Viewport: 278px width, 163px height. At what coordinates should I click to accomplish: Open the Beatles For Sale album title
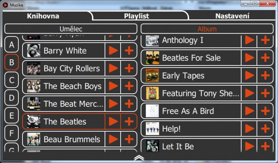(x=191, y=58)
